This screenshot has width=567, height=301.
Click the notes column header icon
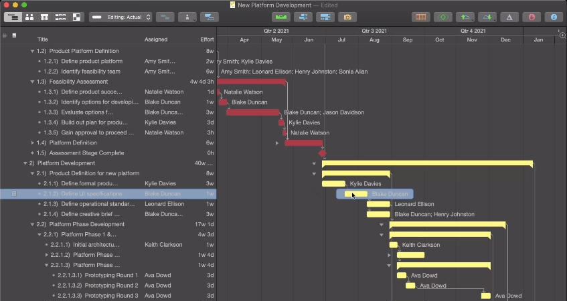click(x=14, y=35)
